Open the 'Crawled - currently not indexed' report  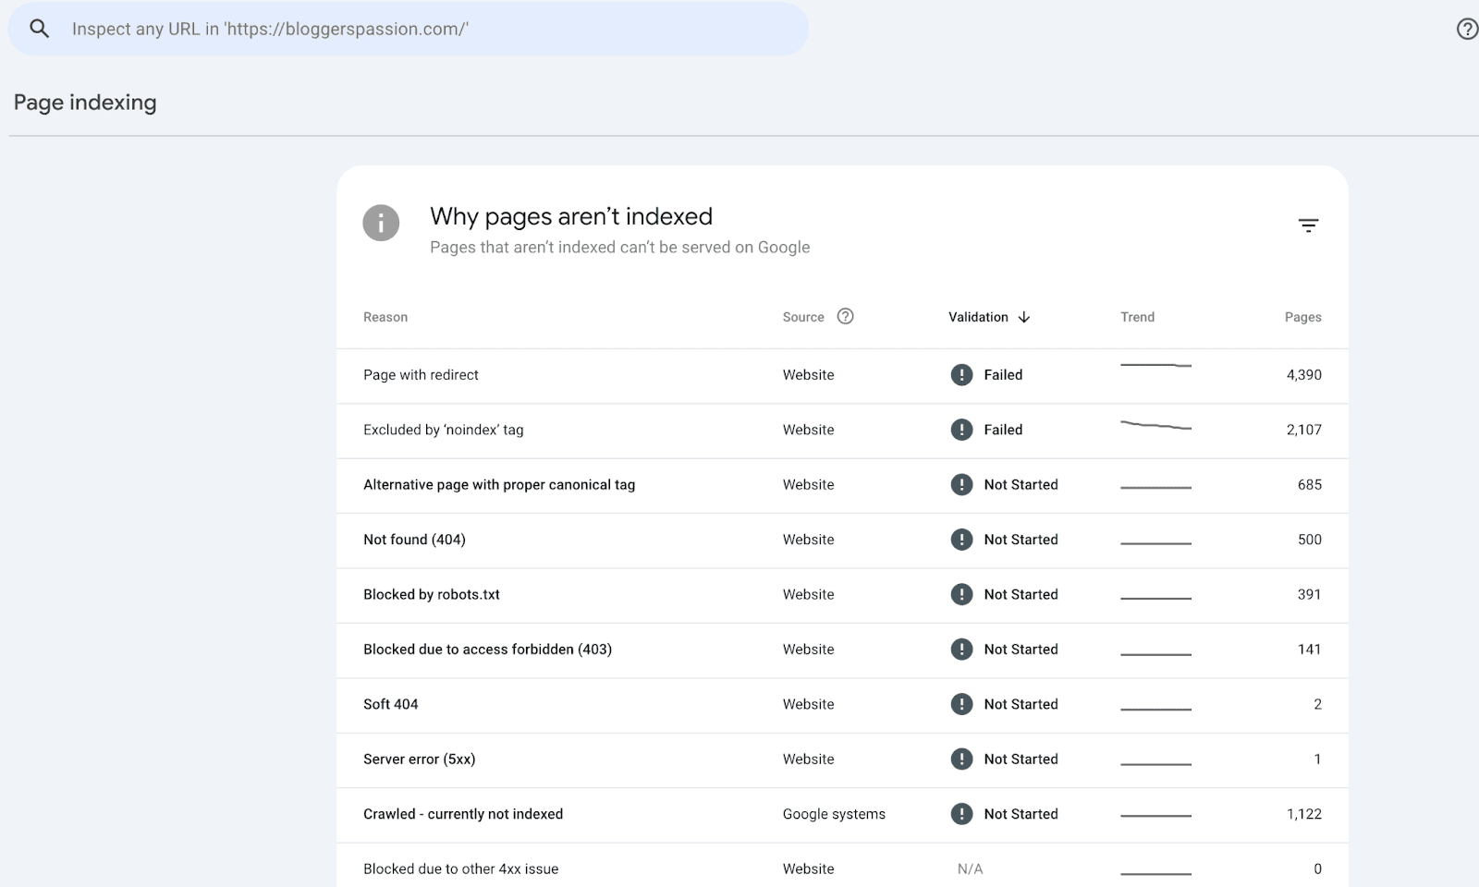pos(463,814)
